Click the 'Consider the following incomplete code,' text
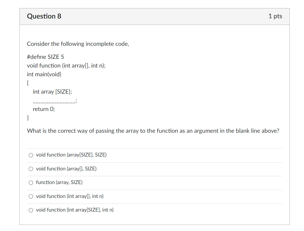The width and height of the screenshot is (304, 231). click(78, 44)
